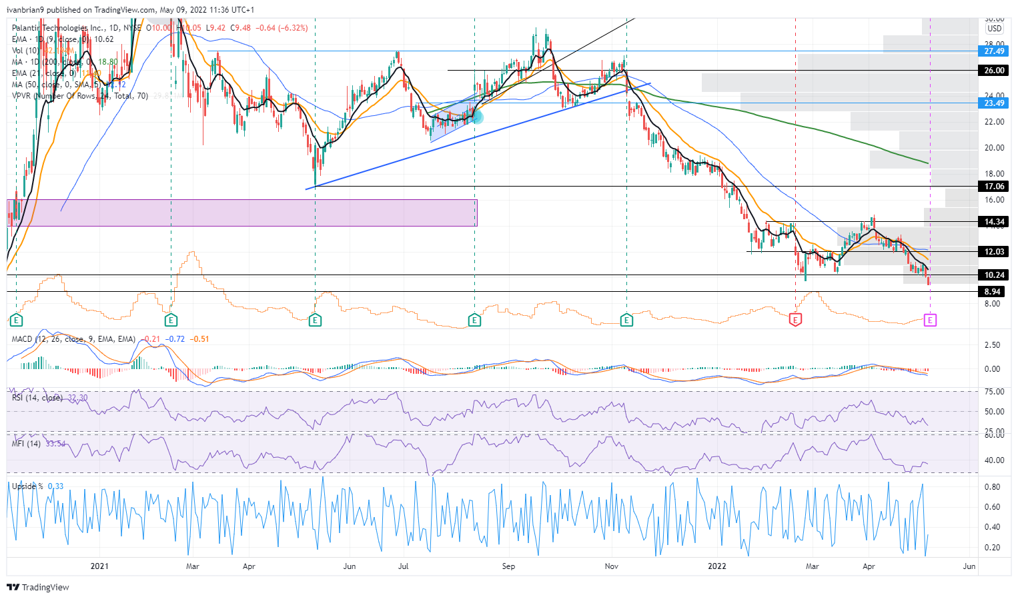The image size is (1018, 599).
Task: Click the TradingView logo at the bottom left
Action: click(x=38, y=587)
